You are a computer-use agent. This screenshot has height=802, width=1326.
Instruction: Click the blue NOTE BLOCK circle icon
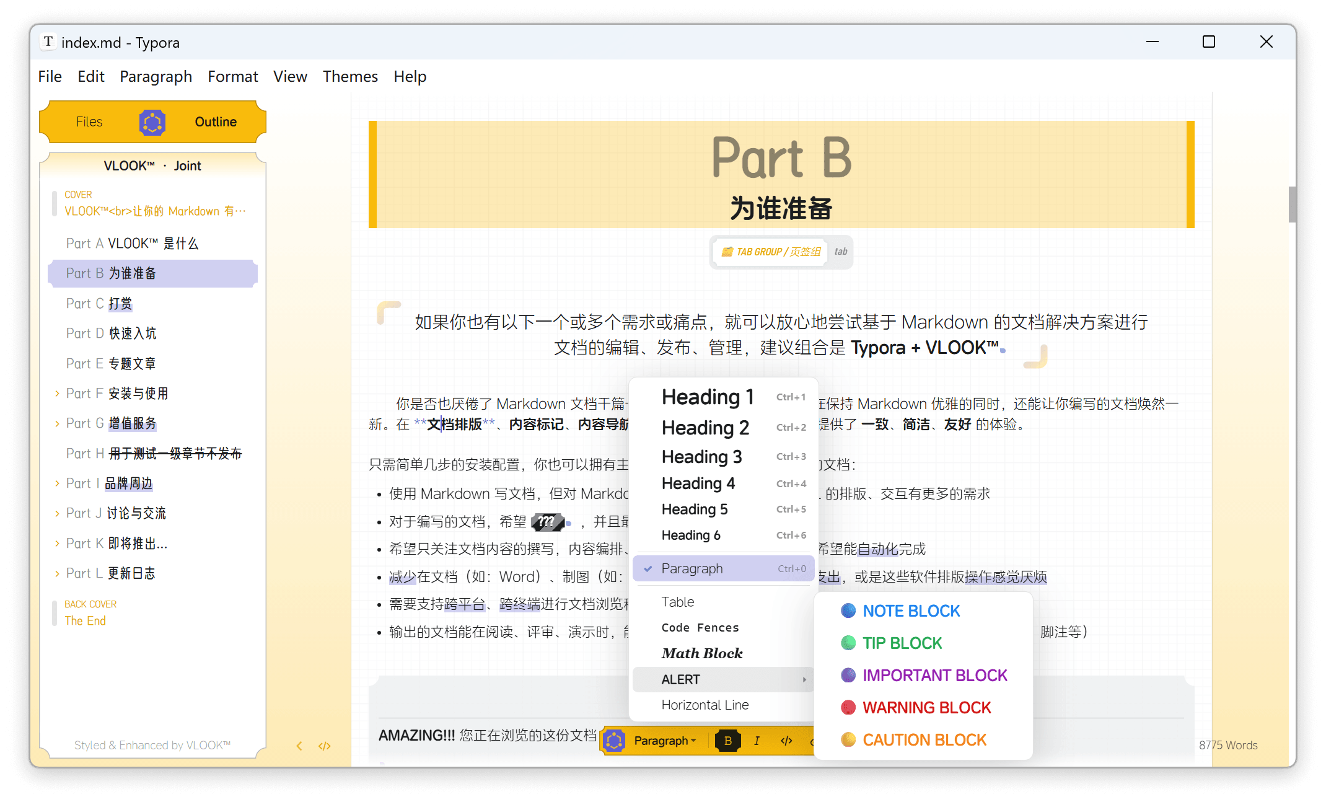(x=848, y=610)
